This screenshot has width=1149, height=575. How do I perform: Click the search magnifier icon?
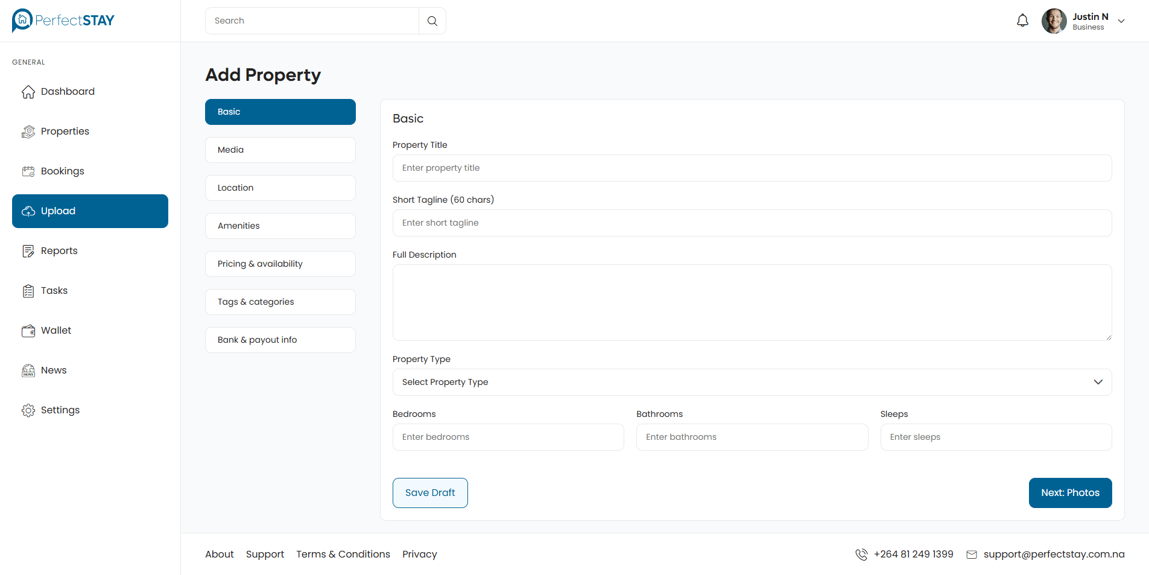click(432, 21)
